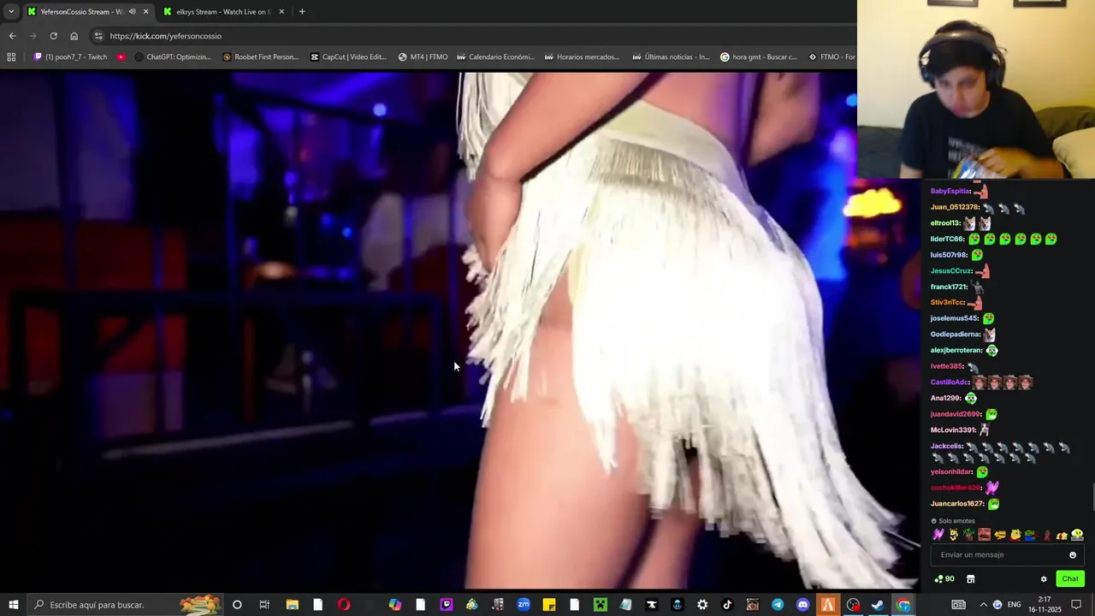Open Task View on taskbar
This screenshot has height=616, width=1095.
point(264,605)
